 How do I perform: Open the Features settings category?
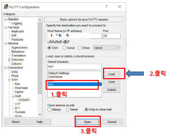tap(17, 40)
